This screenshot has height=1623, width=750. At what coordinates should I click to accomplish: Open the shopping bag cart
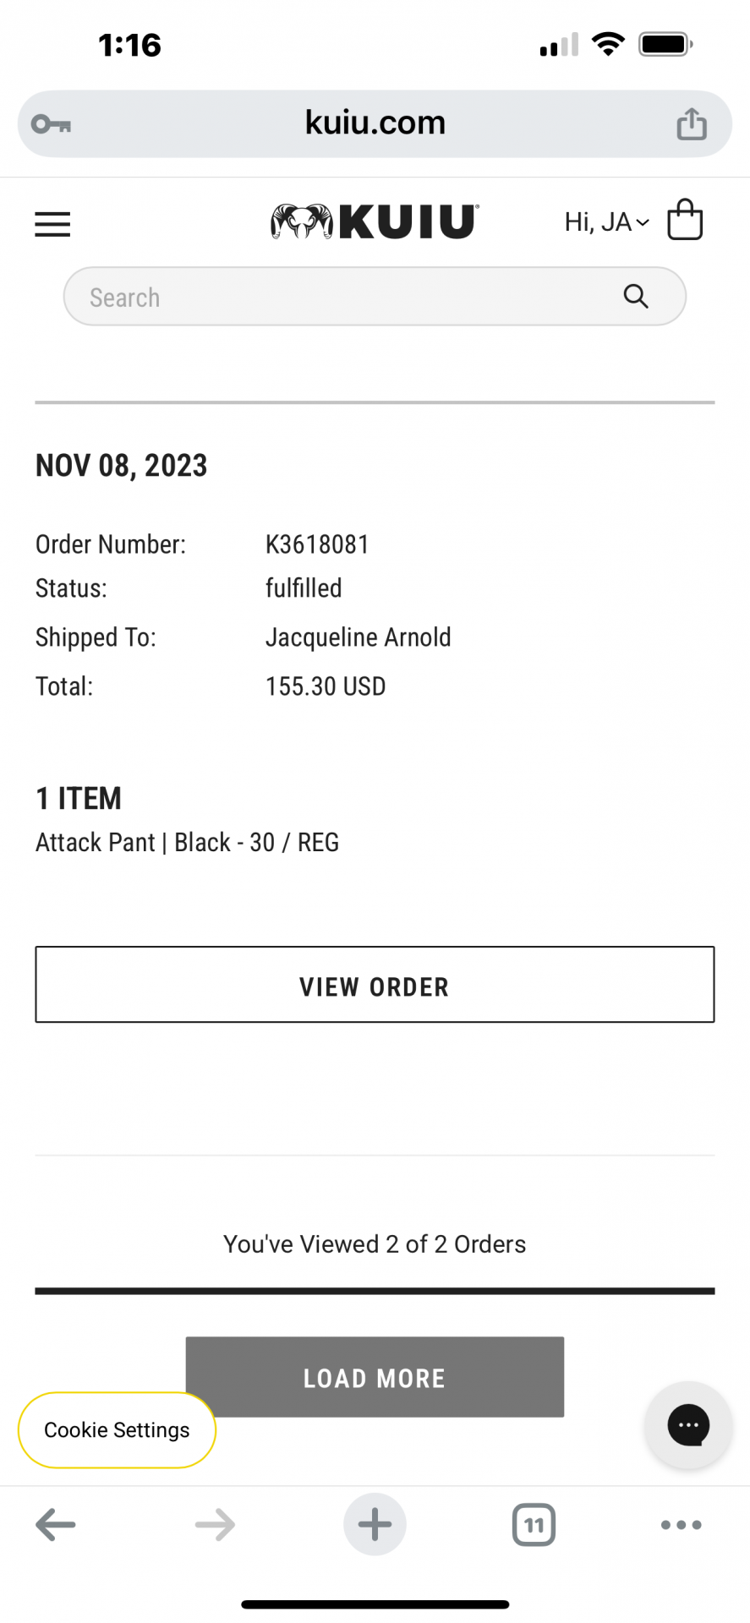(685, 221)
